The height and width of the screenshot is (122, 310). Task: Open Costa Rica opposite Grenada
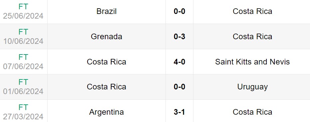click(x=252, y=37)
